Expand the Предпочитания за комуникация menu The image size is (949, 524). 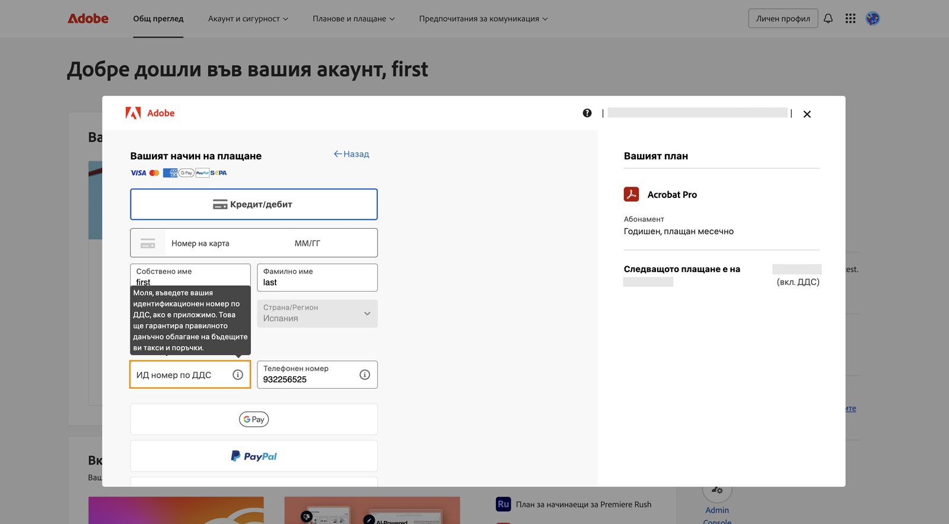click(x=483, y=19)
